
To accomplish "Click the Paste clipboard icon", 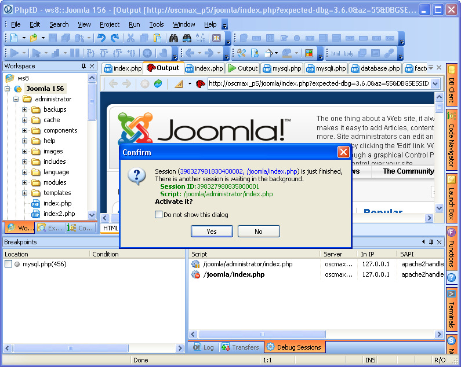I will coord(158,38).
